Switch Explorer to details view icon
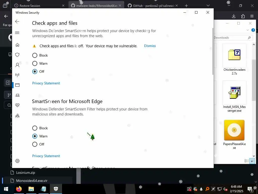This screenshot has height=194, width=258. (246, 161)
